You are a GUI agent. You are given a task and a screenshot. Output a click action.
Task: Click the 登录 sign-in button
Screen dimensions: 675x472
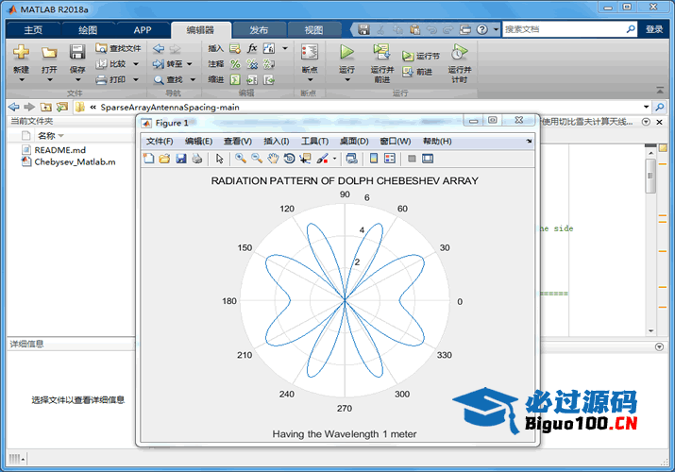[x=654, y=29]
